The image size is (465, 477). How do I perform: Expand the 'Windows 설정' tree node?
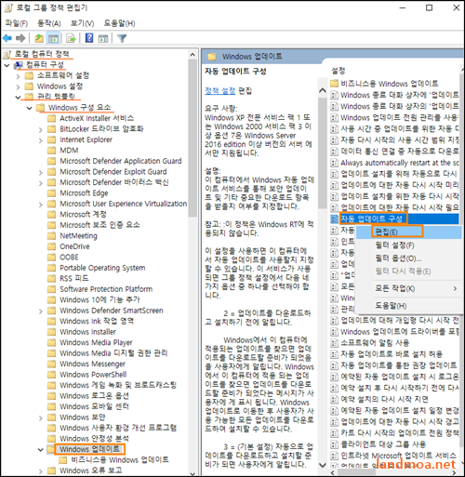click(x=18, y=86)
